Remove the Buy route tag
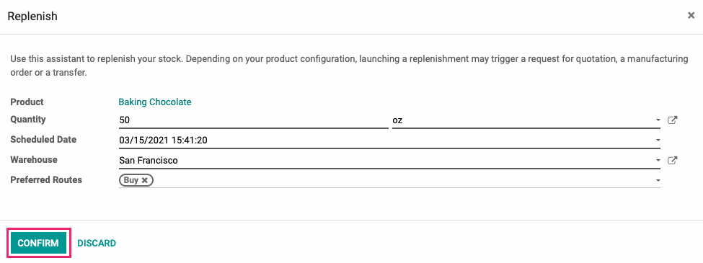Screen dimensions: 703x263 (144, 180)
